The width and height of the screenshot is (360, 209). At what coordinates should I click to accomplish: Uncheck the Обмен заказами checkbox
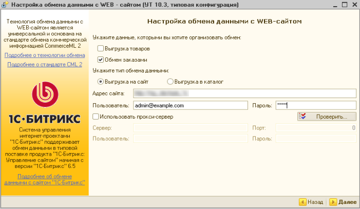tap(101, 59)
